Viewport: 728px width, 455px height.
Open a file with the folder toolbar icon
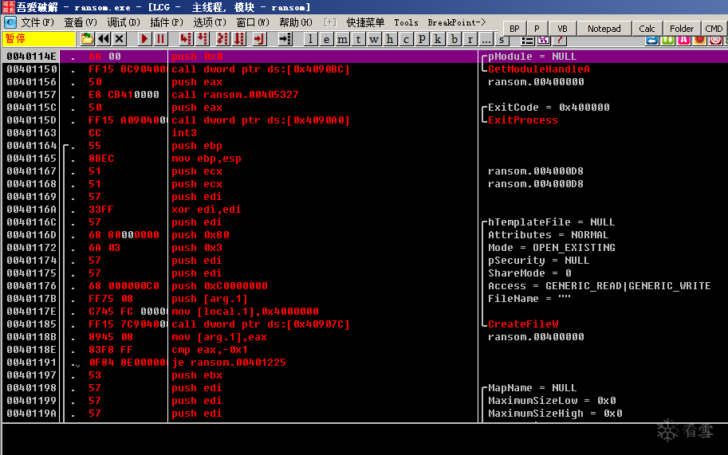[87, 39]
